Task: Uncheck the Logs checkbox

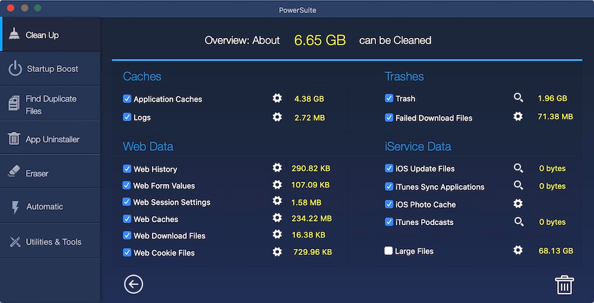Action: 127,117
